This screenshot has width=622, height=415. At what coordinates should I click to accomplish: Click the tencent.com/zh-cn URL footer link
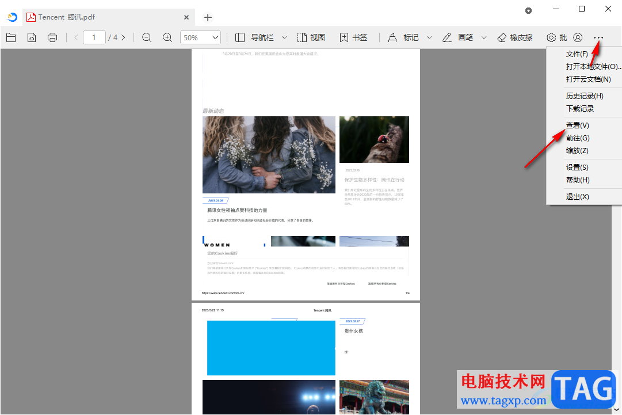tap(223, 293)
